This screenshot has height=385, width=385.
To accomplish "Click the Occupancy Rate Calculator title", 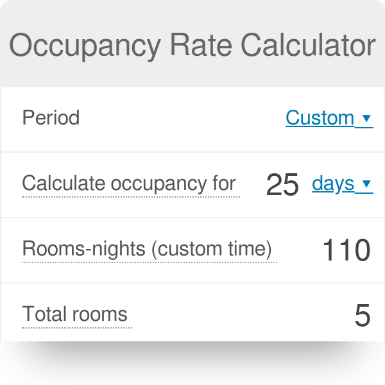I will coord(193,46).
